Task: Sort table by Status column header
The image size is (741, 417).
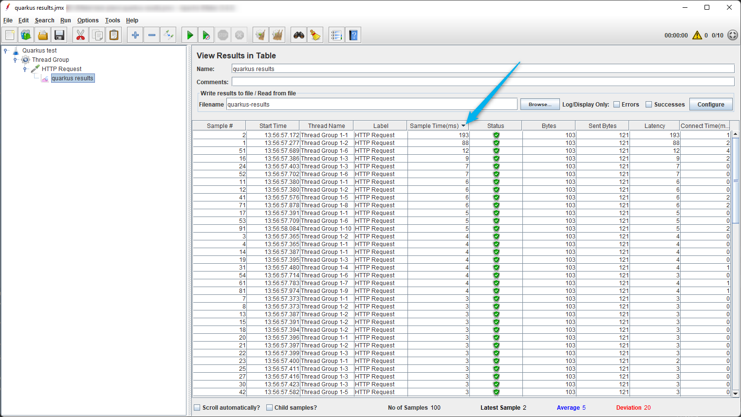Action: [x=496, y=126]
